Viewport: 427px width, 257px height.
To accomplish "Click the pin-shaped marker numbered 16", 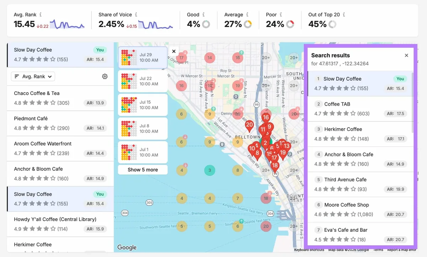I will point(265,118).
